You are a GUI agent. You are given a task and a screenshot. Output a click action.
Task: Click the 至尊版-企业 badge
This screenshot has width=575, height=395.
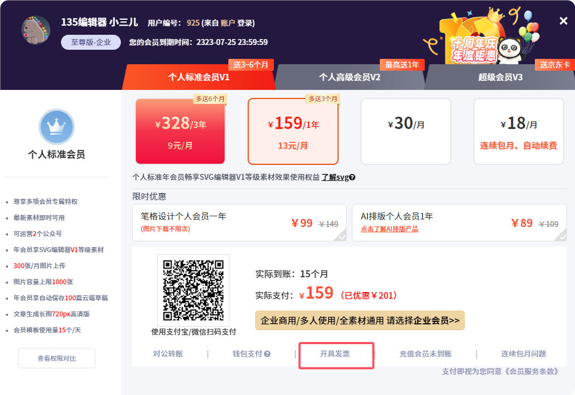(x=91, y=42)
